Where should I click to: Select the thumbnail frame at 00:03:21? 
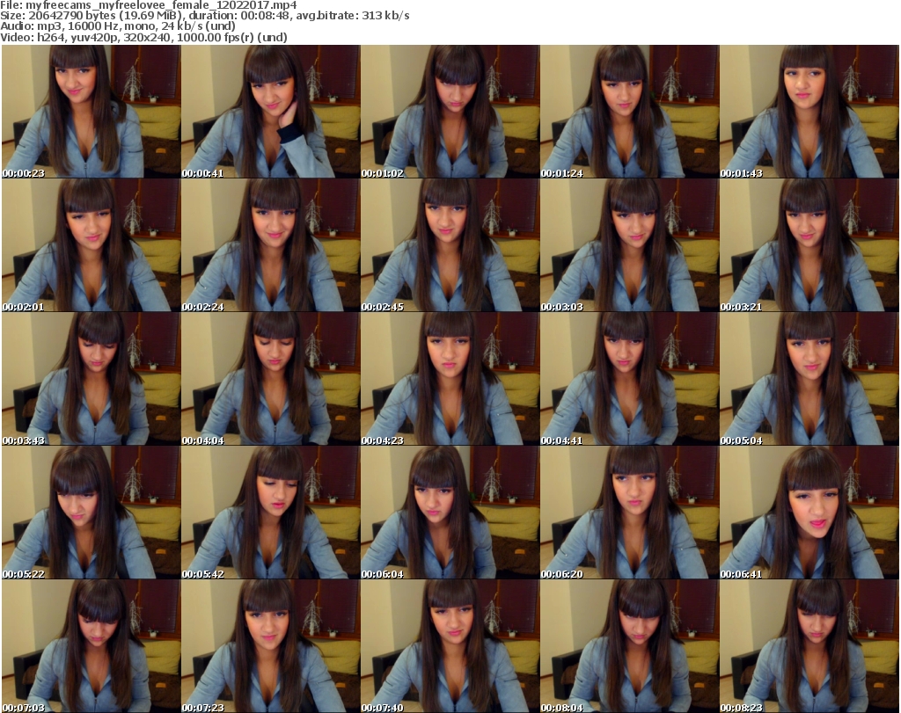[809, 245]
